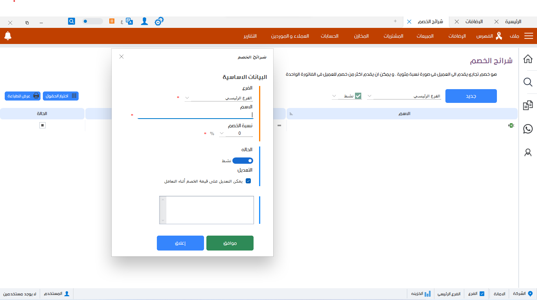
Task: Click the orange list icon in top toolbar
Action: (x=112, y=21)
